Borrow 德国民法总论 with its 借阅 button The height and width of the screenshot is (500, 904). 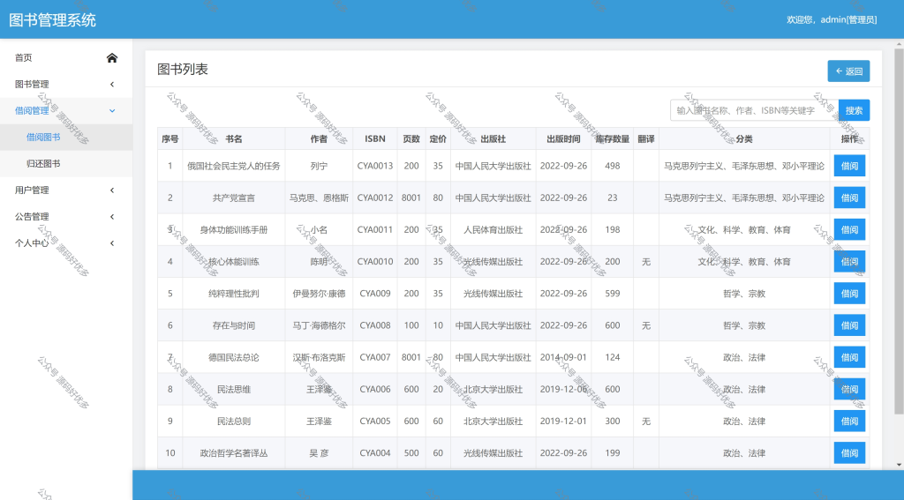click(849, 357)
